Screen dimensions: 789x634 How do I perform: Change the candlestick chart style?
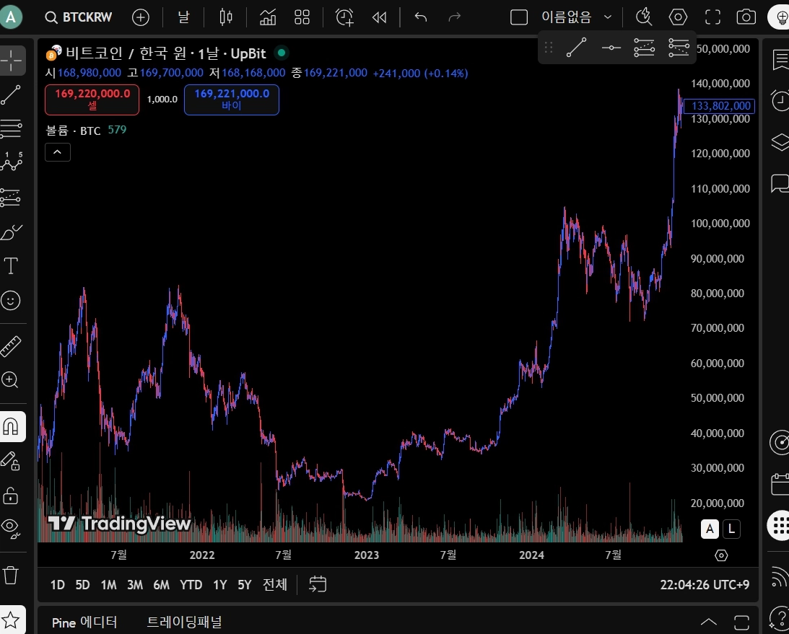click(226, 17)
